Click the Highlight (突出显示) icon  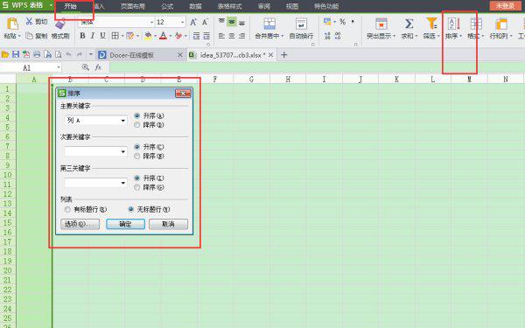tap(381, 24)
